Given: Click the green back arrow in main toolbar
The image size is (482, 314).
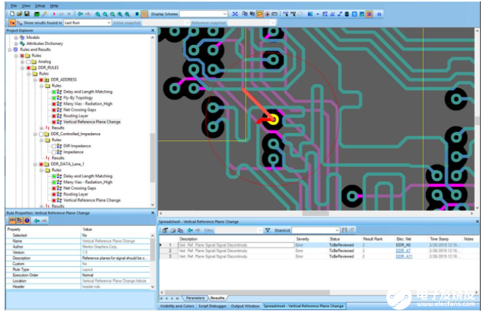Looking at the screenshot, I should click(x=80, y=14).
